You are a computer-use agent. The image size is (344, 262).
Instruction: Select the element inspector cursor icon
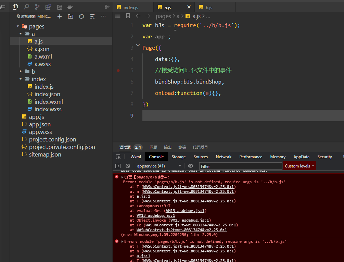pos(118,157)
